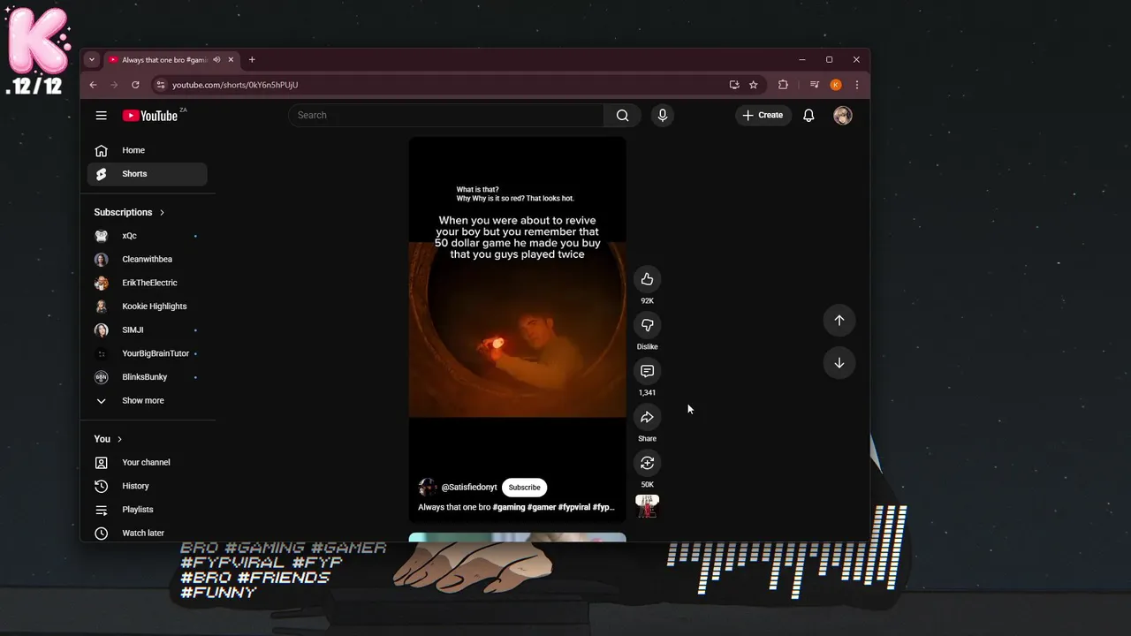Open Your channel in sidebar
The width and height of the screenshot is (1131, 636).
pos(147,463)
